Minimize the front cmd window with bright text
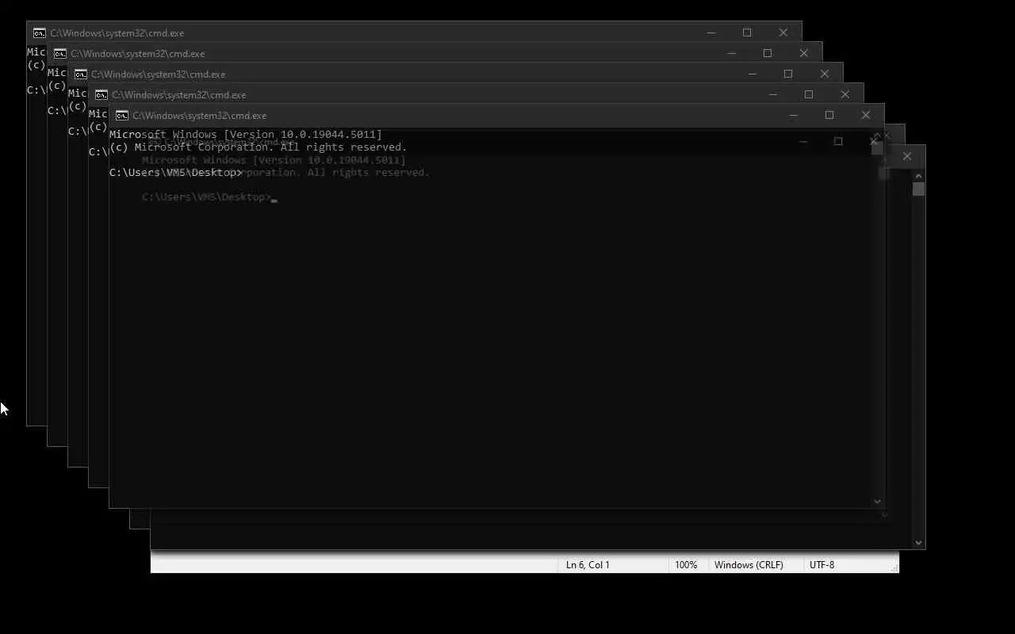The width and height of the screenshot is (1015, 634). pyautogui.click(x=793, y=116)
